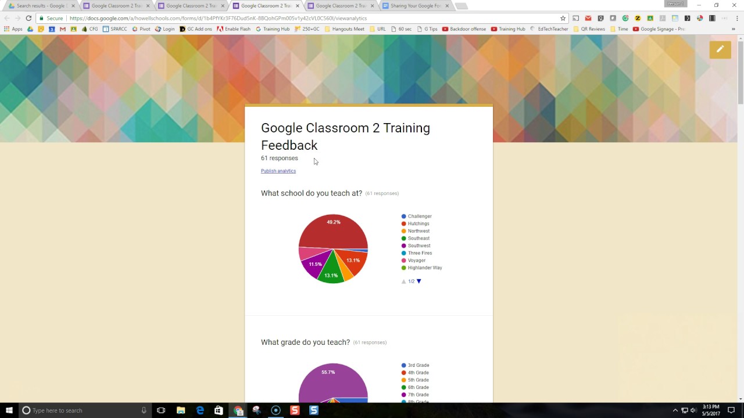Open the Enable Flash bookmark
Image resolution: width=744 pixels, height=418 pixels.
tap(234, 29)
